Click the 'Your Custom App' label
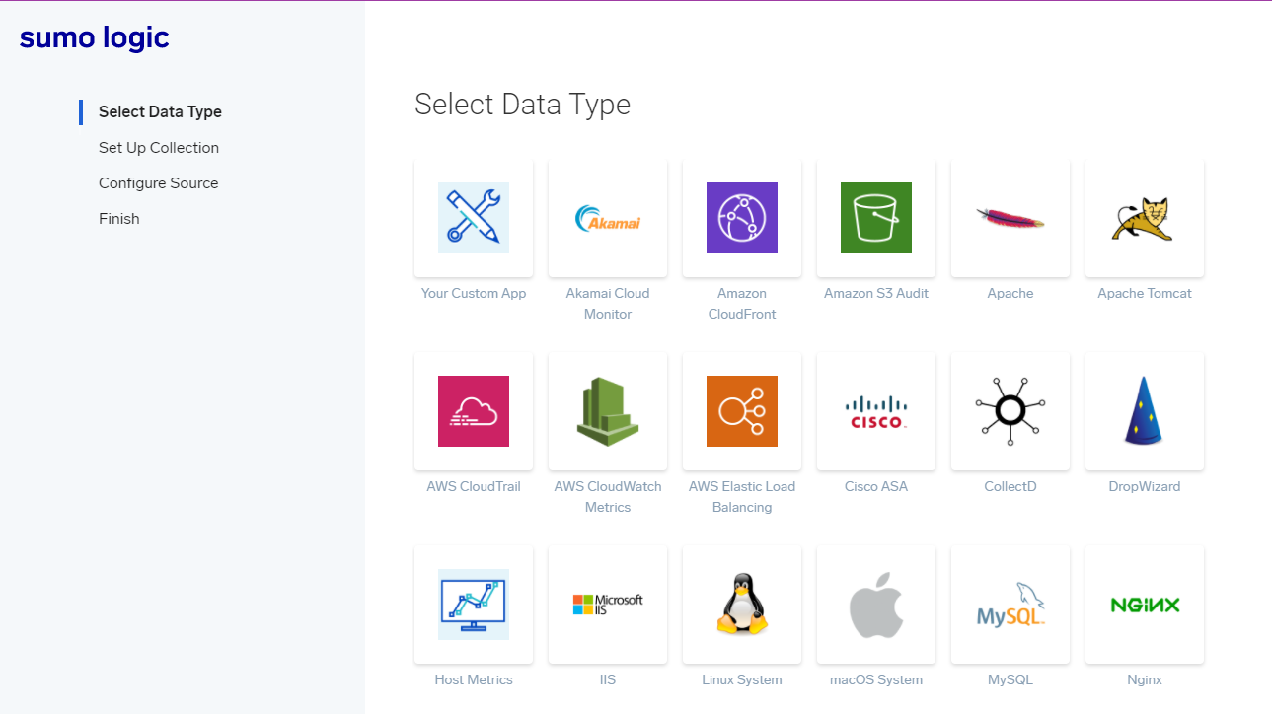 click(x=474, y=293)
